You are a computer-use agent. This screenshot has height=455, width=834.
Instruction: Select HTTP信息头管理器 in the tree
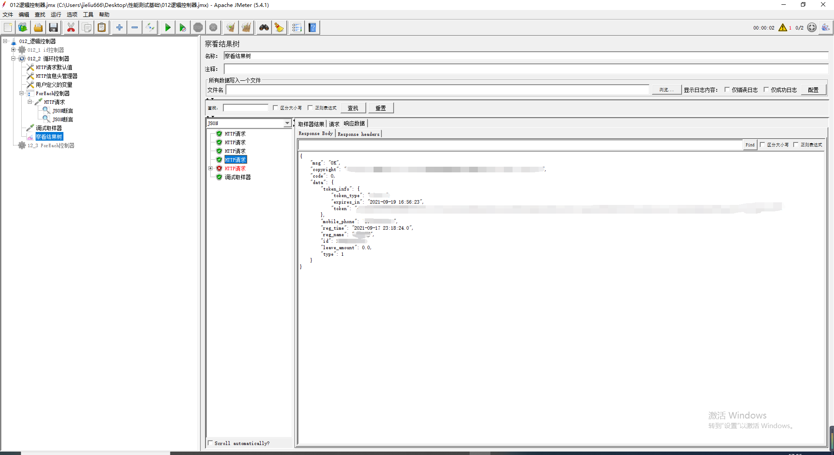point(56,76)
